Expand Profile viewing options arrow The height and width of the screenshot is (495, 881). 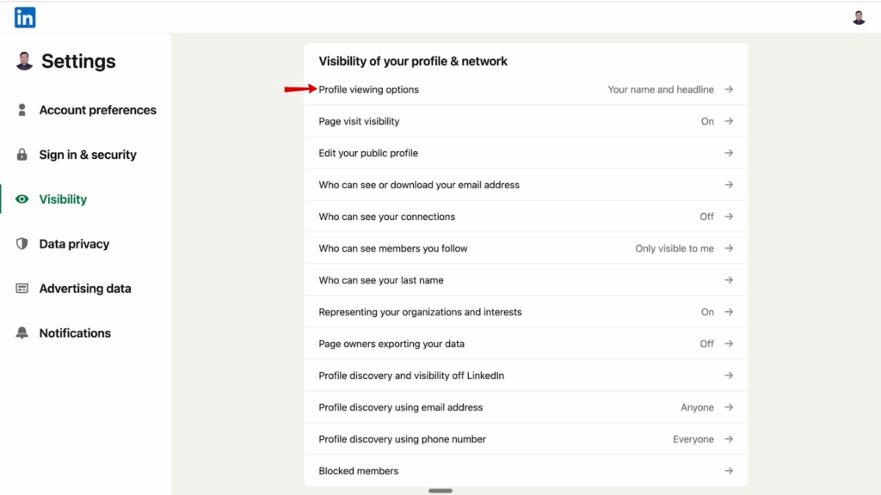click(x=729, y=89)
